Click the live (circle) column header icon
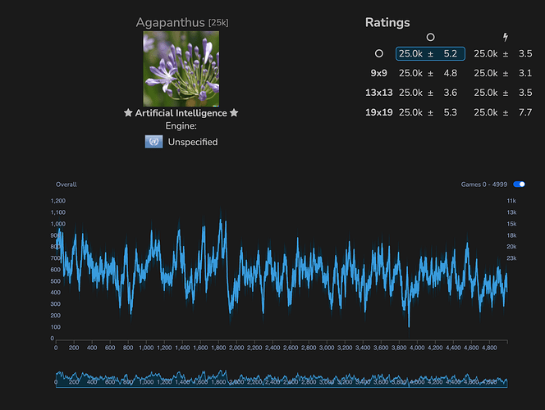Image resolution: width=545 pixels, height=410 pixels. 430,37
